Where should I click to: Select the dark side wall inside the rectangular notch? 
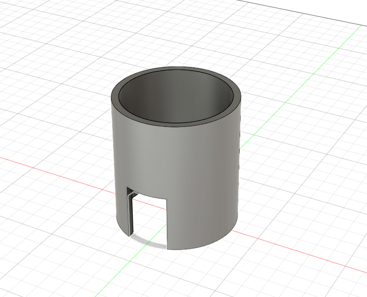(130, 214)
